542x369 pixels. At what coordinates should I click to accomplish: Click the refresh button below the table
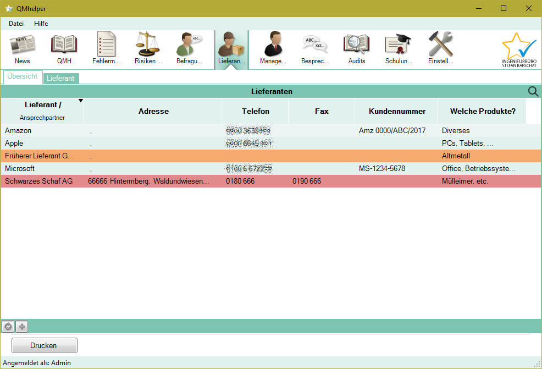pos(8,327)
